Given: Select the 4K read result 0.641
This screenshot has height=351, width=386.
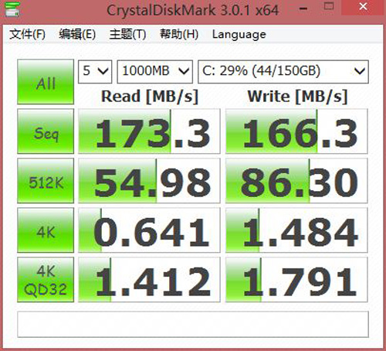Looking at the screenshot, I should (x=149, y=230).
